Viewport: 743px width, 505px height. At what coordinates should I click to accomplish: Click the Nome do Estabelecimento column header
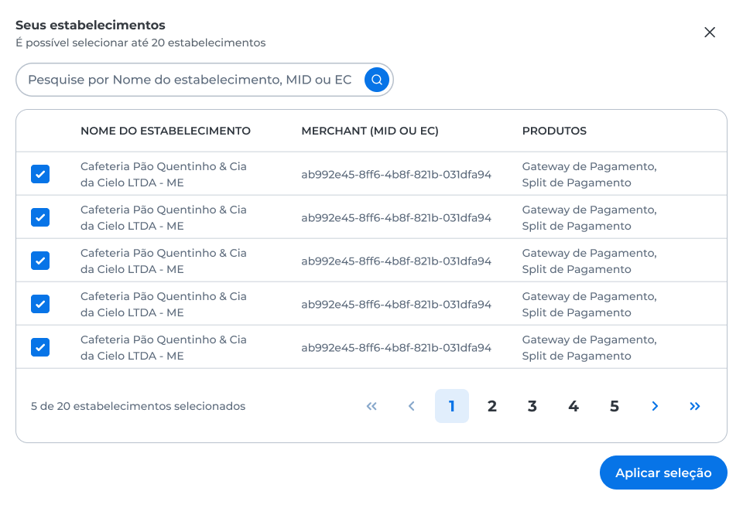(166, 131)
